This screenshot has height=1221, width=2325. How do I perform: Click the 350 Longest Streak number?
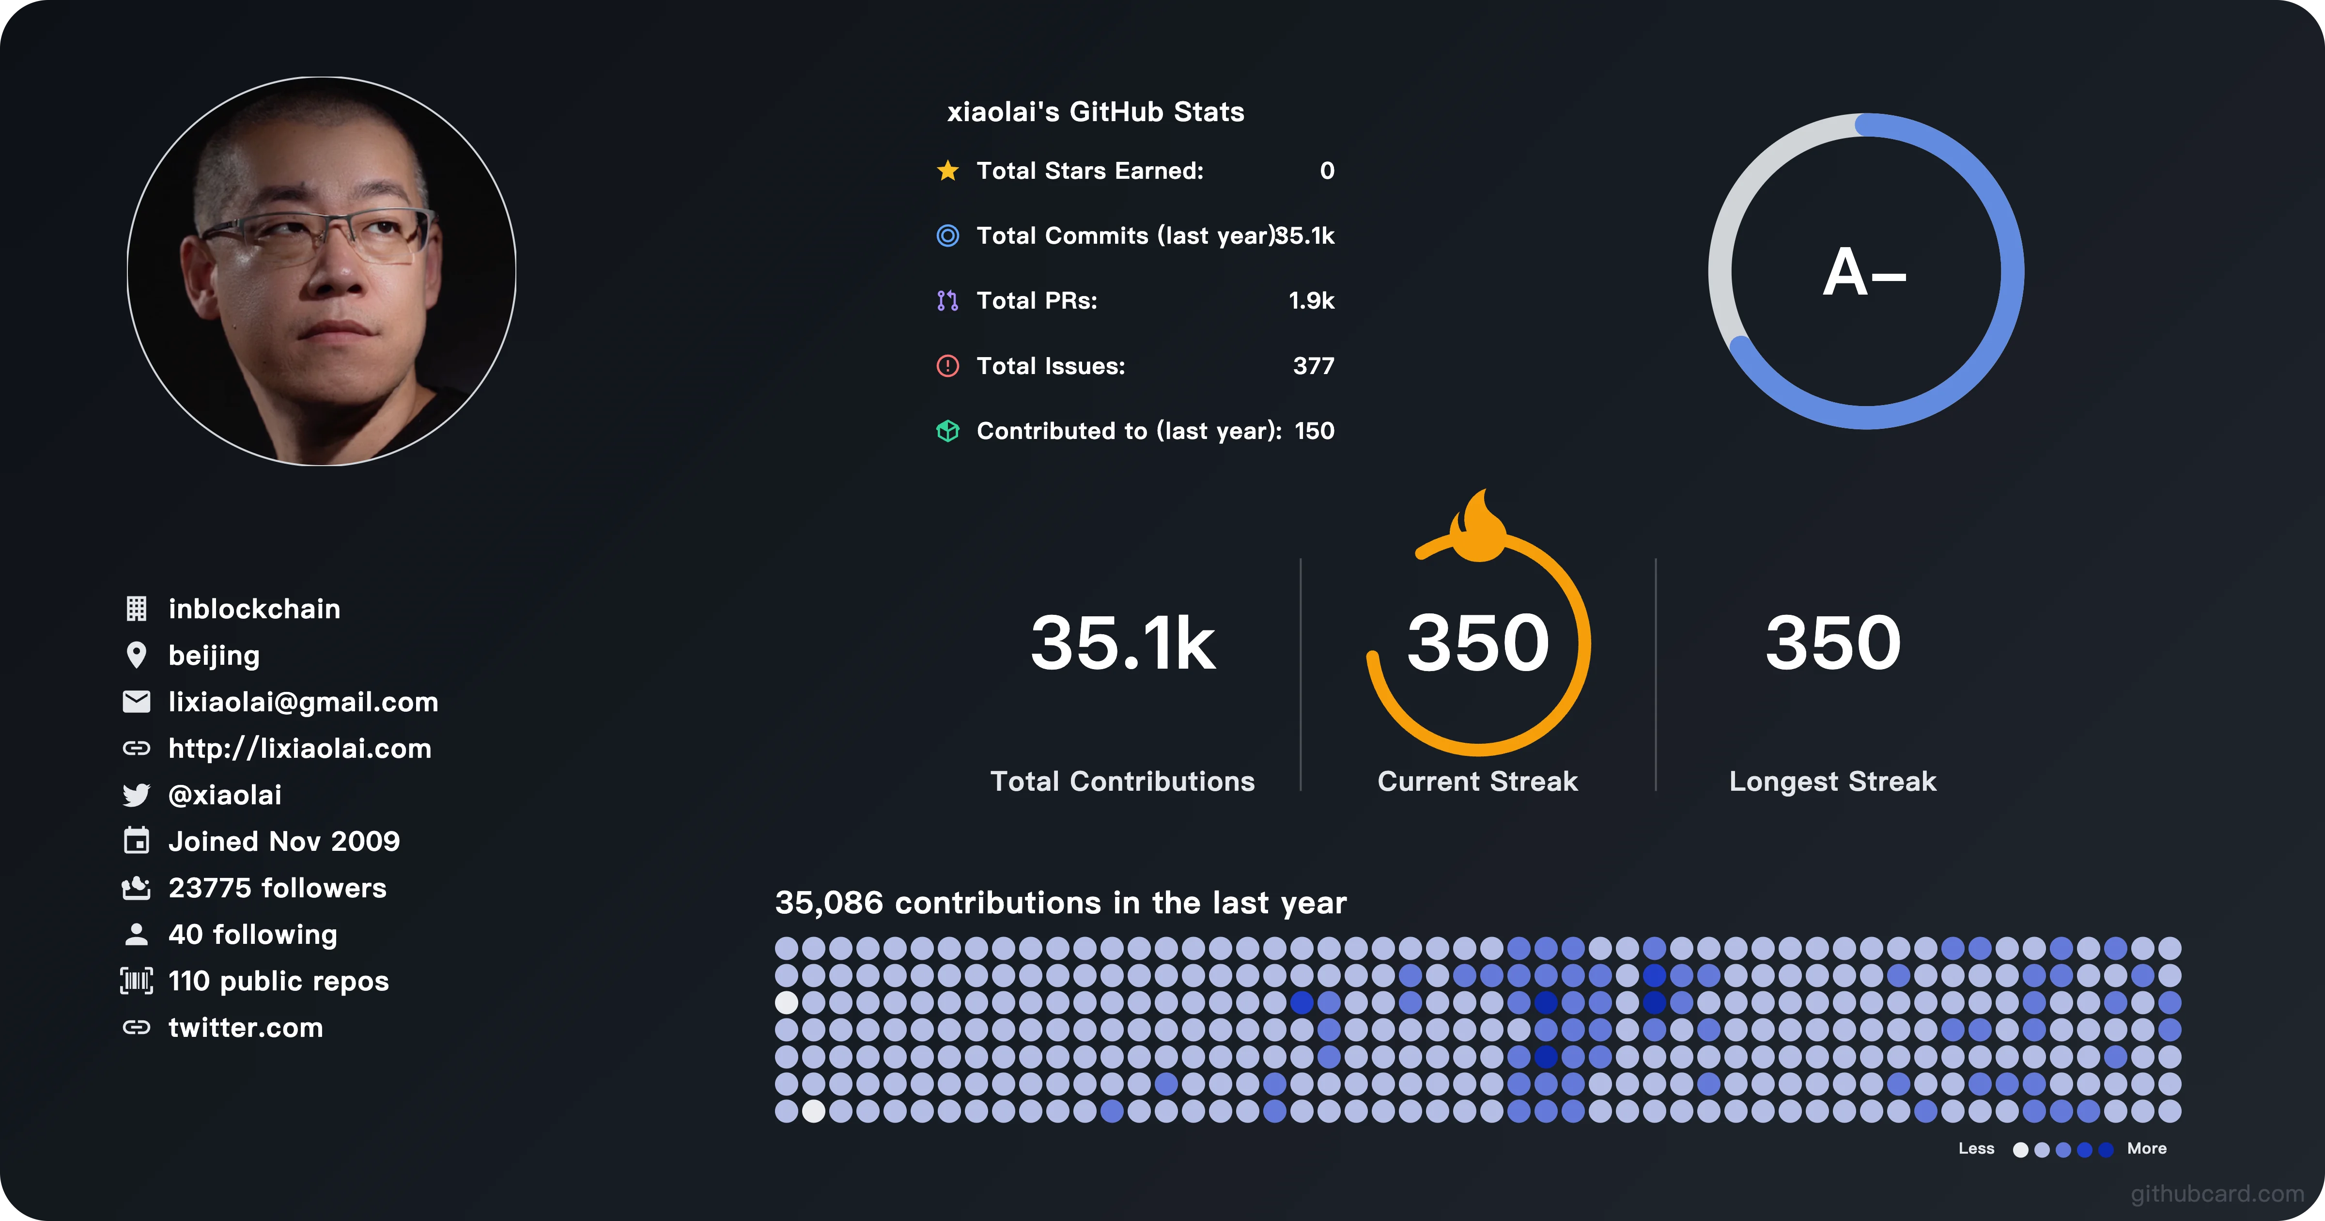[x=1833, y=643]
